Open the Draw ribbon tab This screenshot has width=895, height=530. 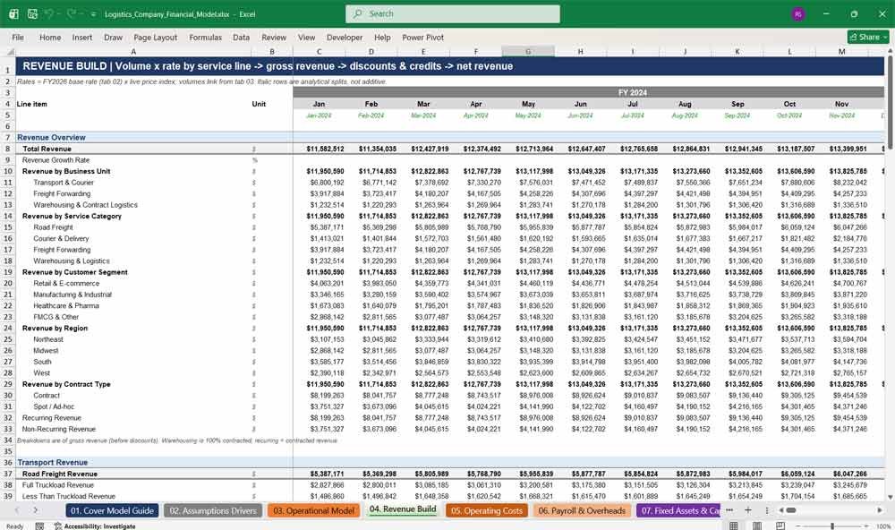pyautogui.click(x=113, y=37)
